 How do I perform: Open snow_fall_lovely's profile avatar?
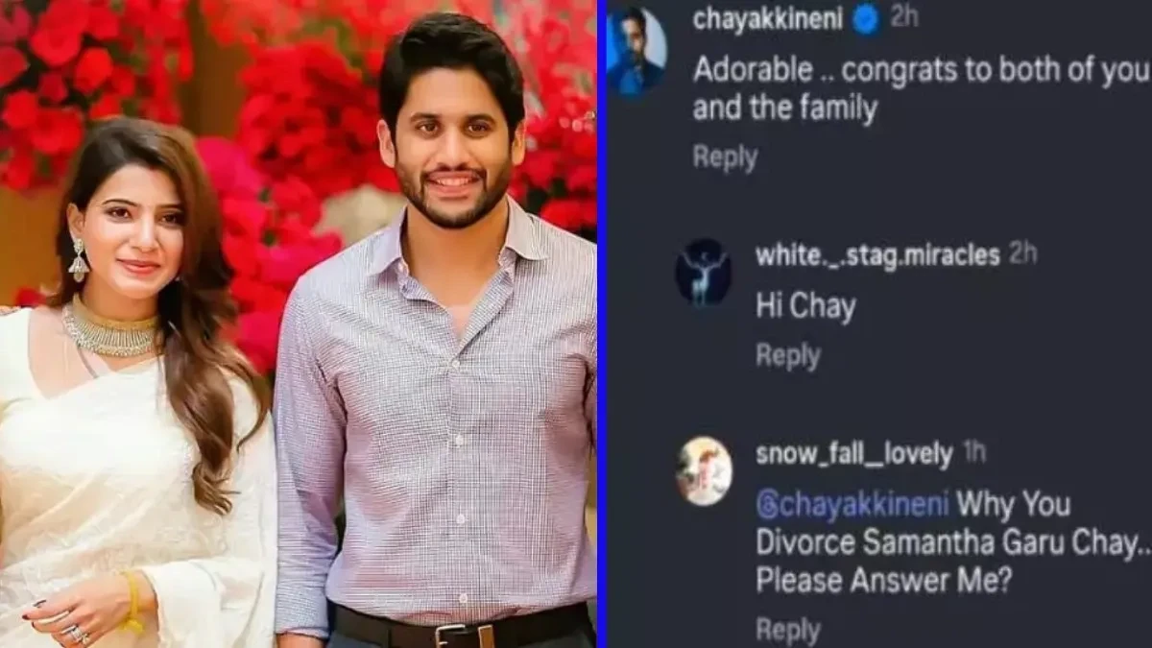click(704, 470)
